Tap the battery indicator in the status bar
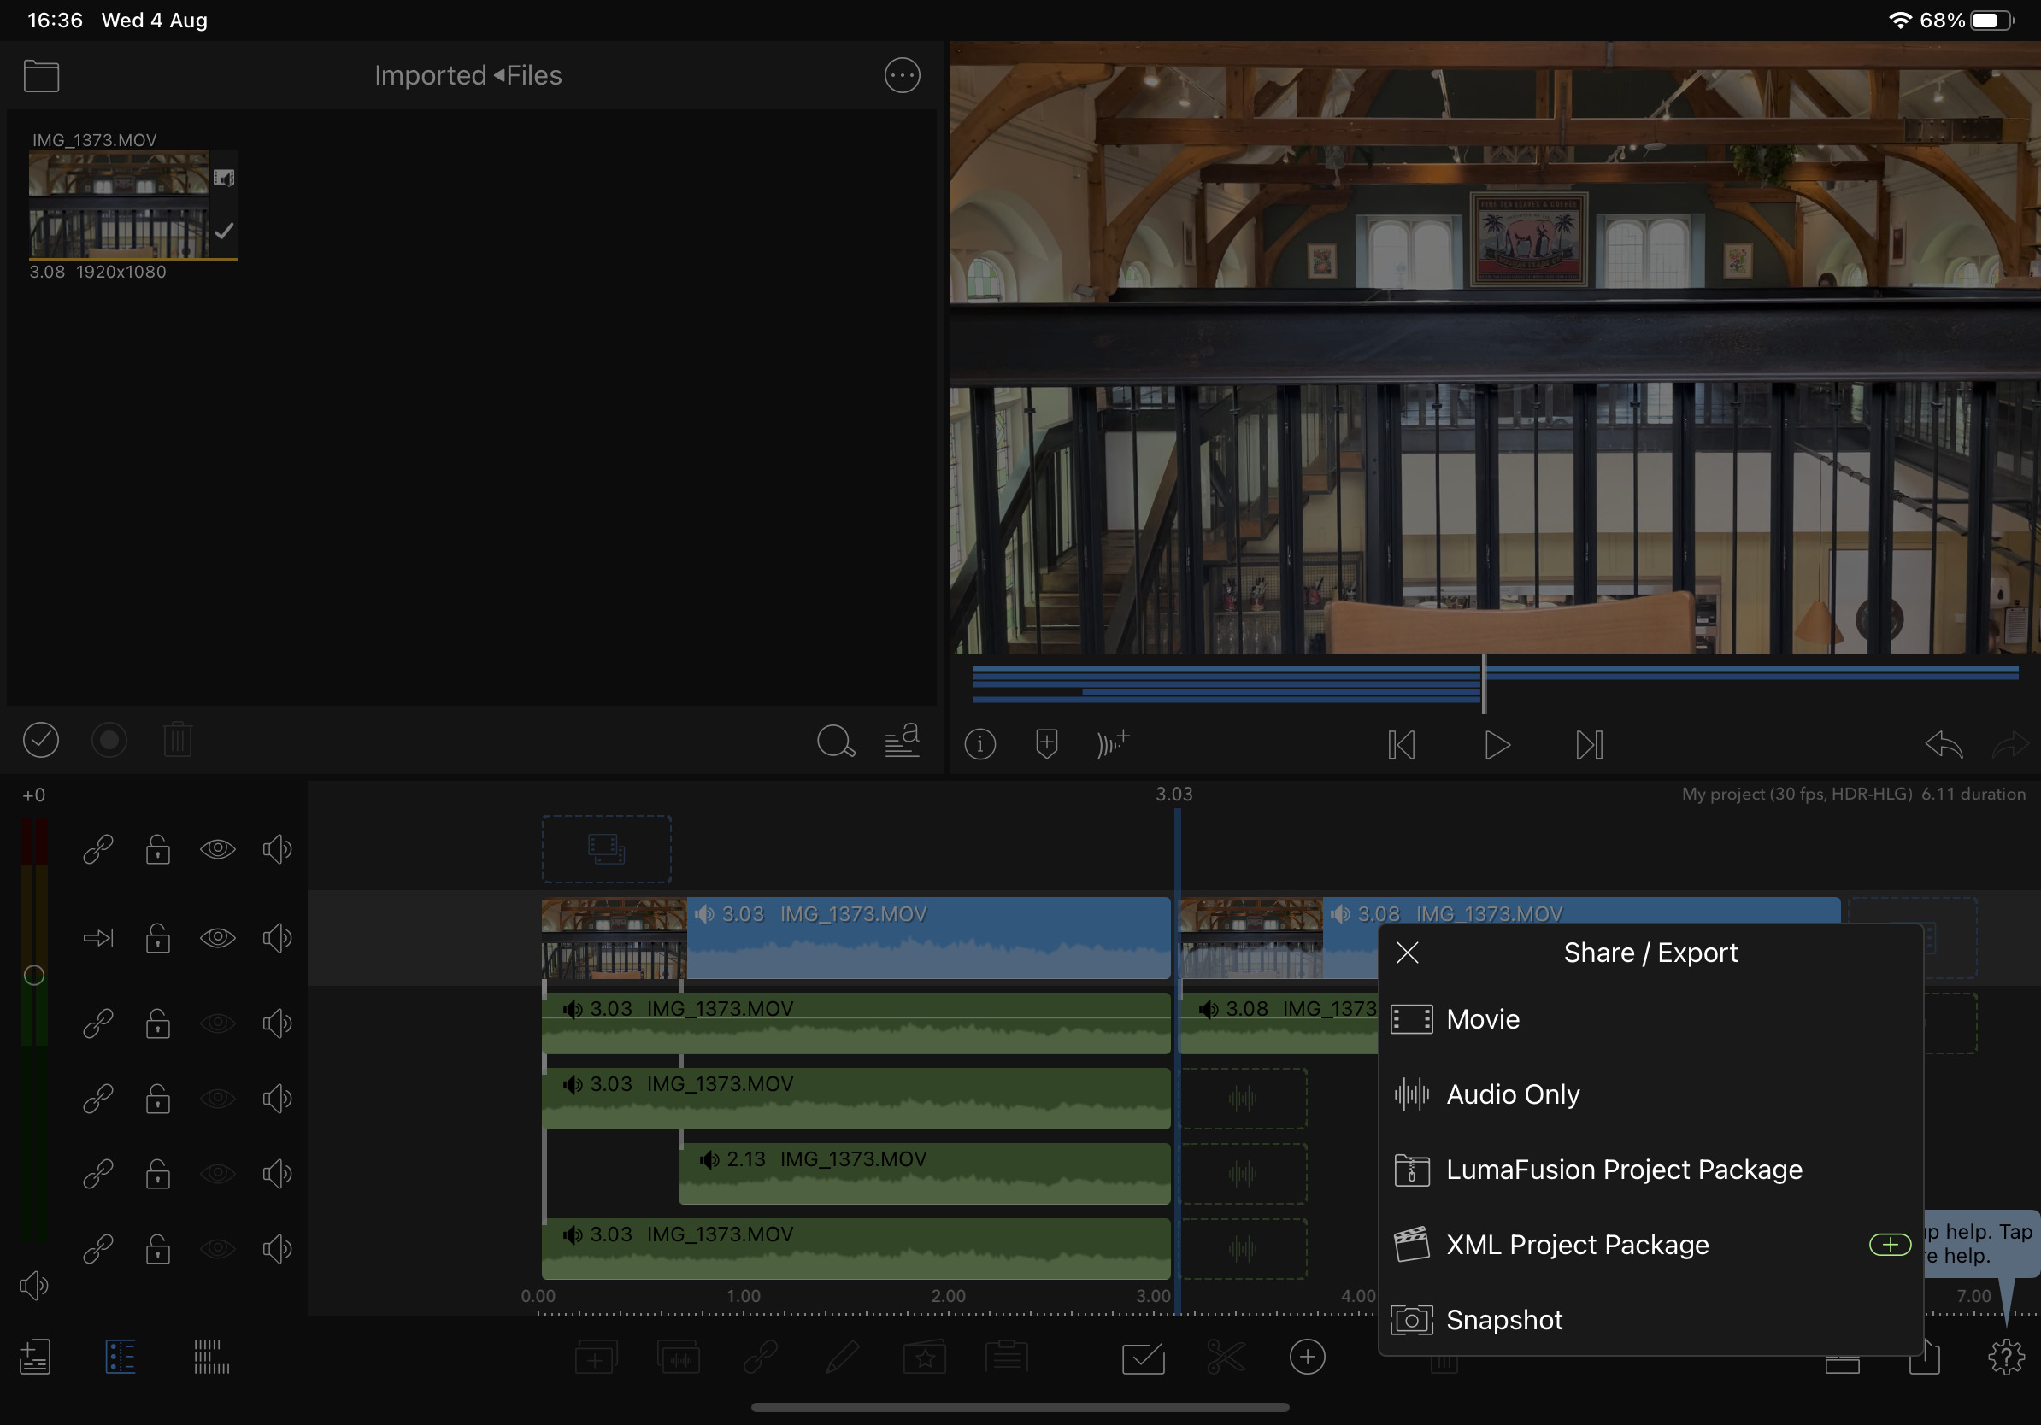Viewport: 2041px width, 1425px height. coord(1992,21)
